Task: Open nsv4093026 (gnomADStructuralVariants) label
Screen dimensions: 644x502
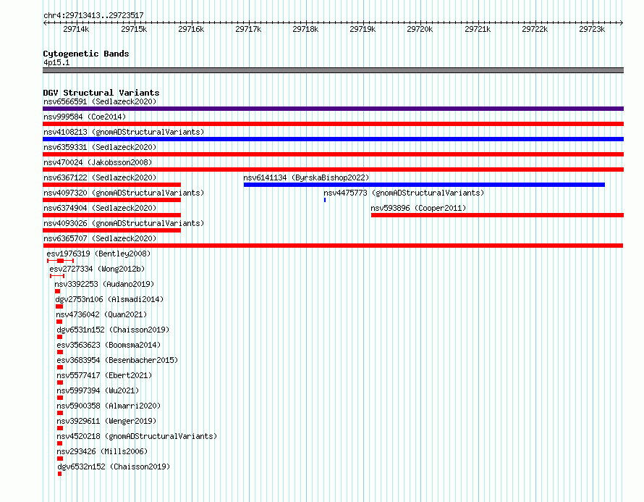Action: pyautogui.click(x=124, y=223)
